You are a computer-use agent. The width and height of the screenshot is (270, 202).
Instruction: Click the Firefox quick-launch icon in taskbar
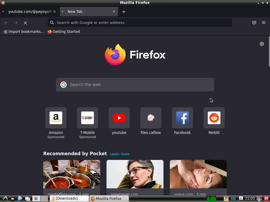point(36,198)
